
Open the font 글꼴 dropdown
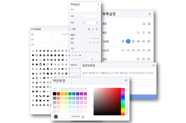pos(90,16)
